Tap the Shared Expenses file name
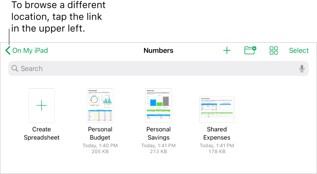This screenshot has height=174, width=317. pos(217,133)
